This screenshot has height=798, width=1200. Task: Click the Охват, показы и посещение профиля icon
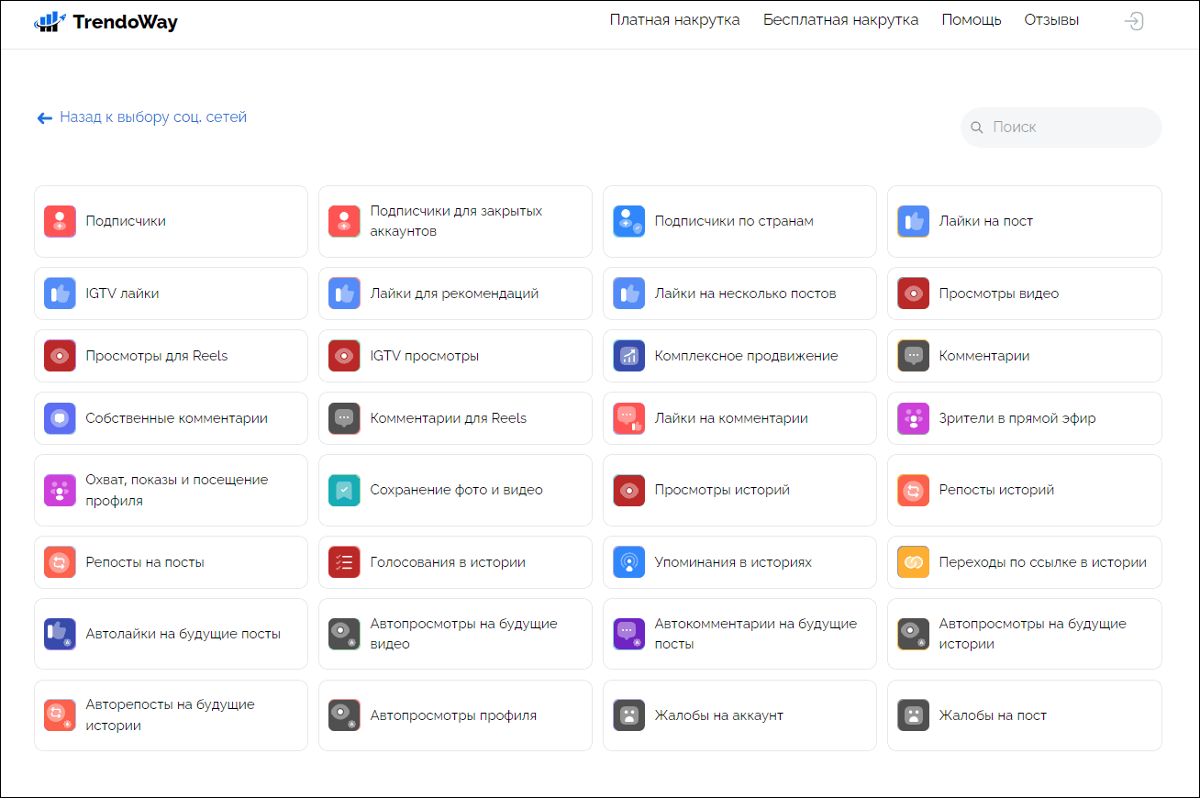point(60,491)
